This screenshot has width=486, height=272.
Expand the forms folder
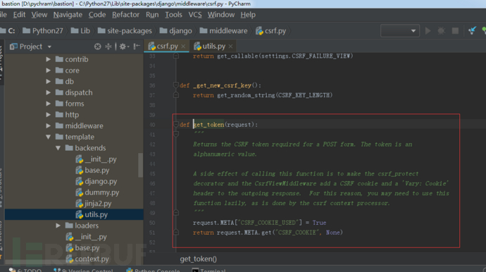[49, 104]
